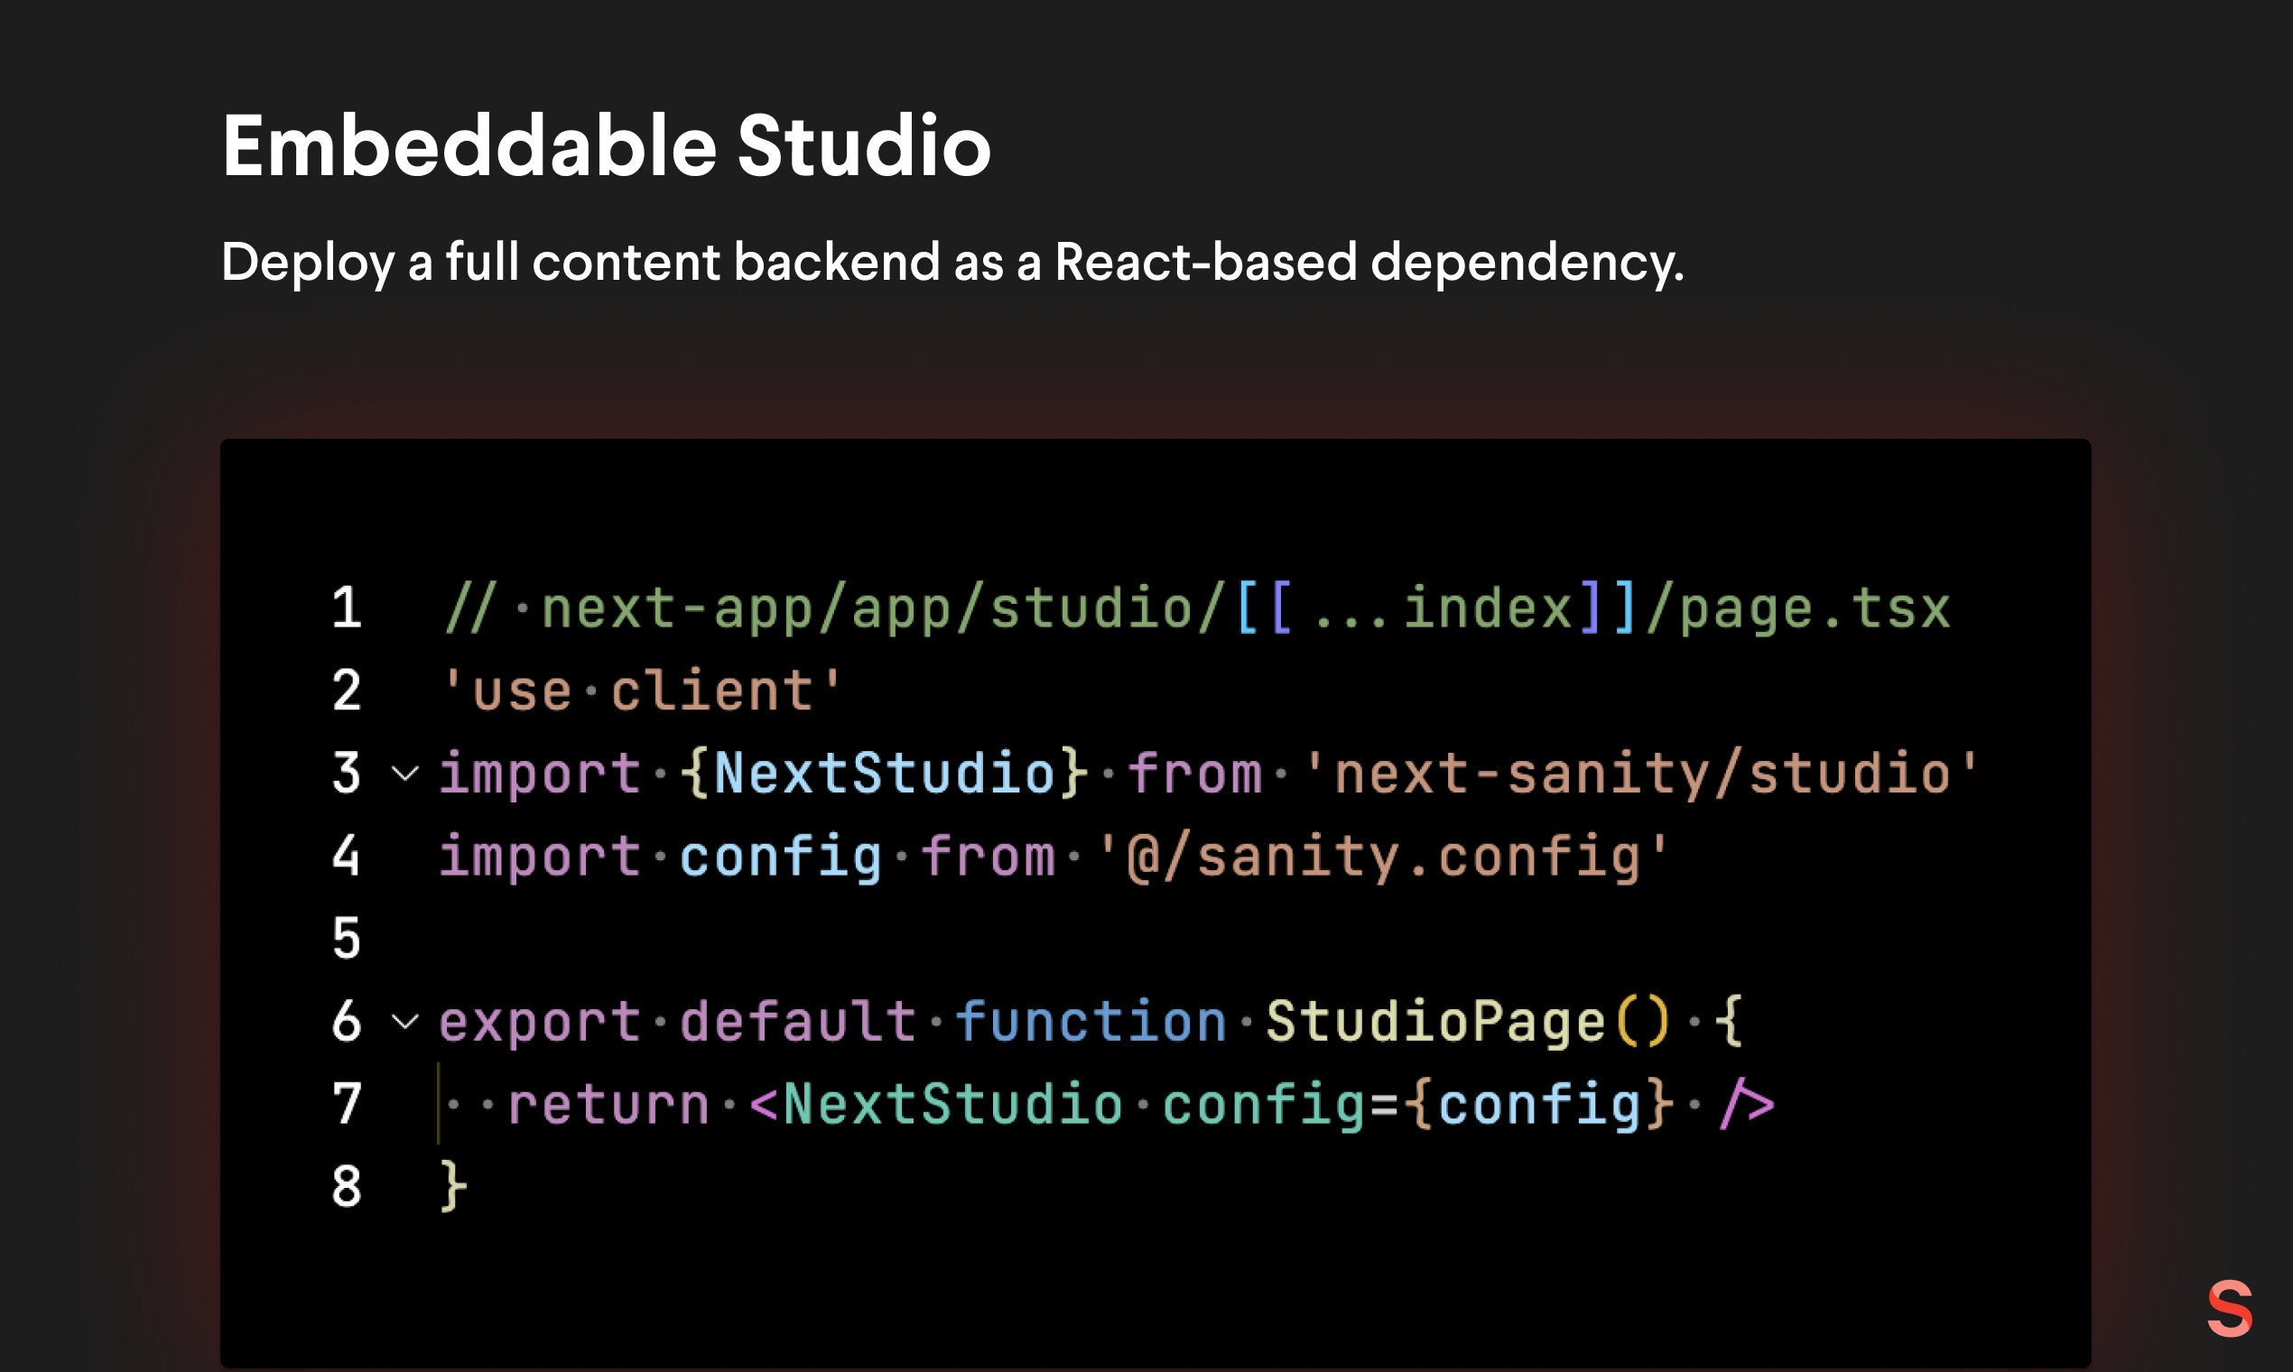Click the [[...index]] route segment

click(x=1435, y=608)
